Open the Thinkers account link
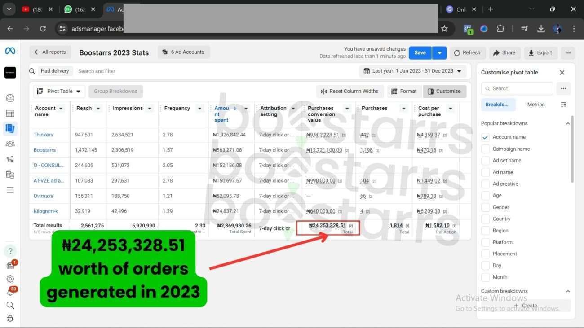 click(x=43, y=135)
